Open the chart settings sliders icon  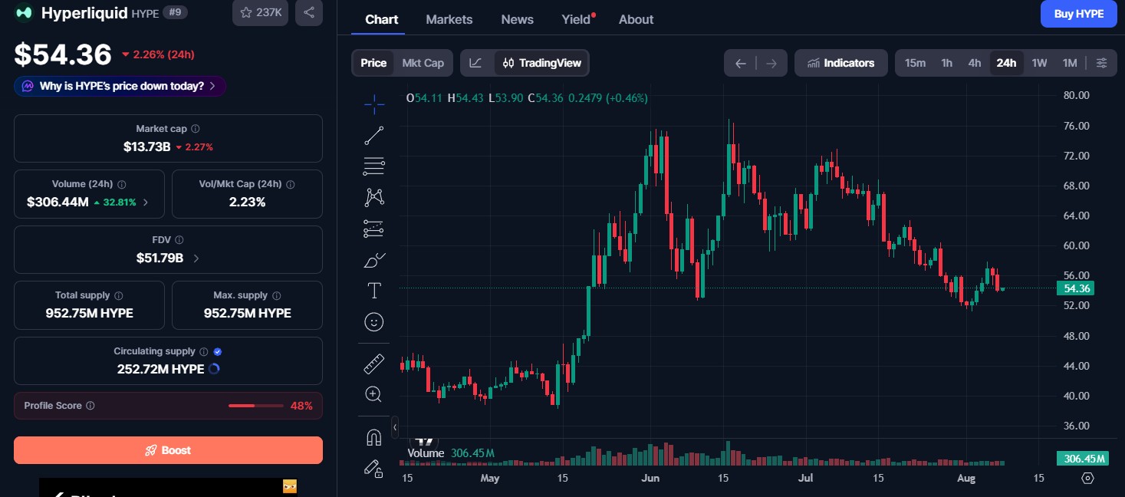tap(1101, 63)
